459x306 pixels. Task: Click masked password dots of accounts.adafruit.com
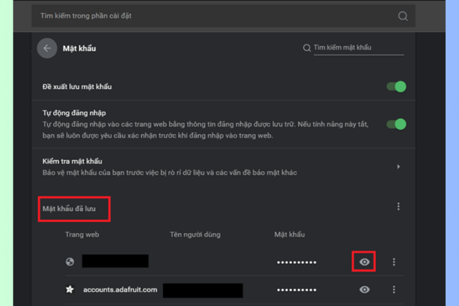click(297, 290)
